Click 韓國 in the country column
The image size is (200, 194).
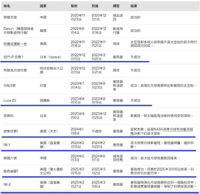(43, 30)
